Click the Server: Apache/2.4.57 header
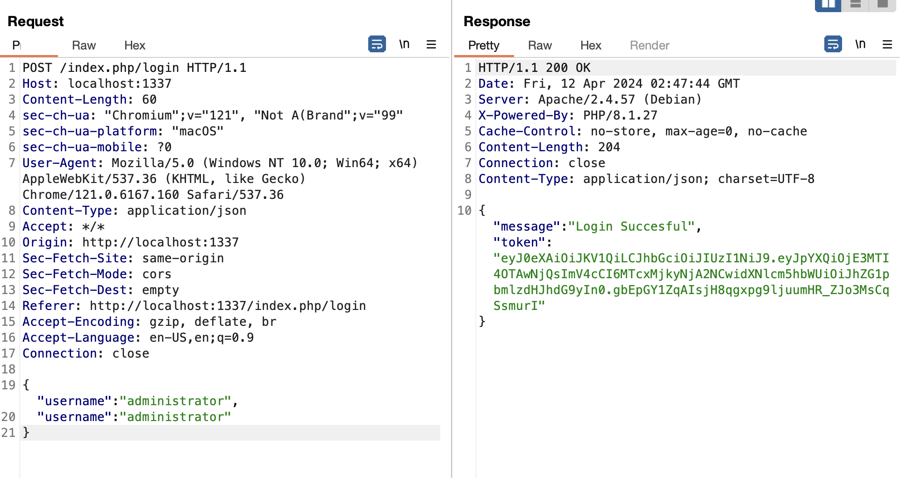Screen dimensions: 900x478 [x=590, y=99]
